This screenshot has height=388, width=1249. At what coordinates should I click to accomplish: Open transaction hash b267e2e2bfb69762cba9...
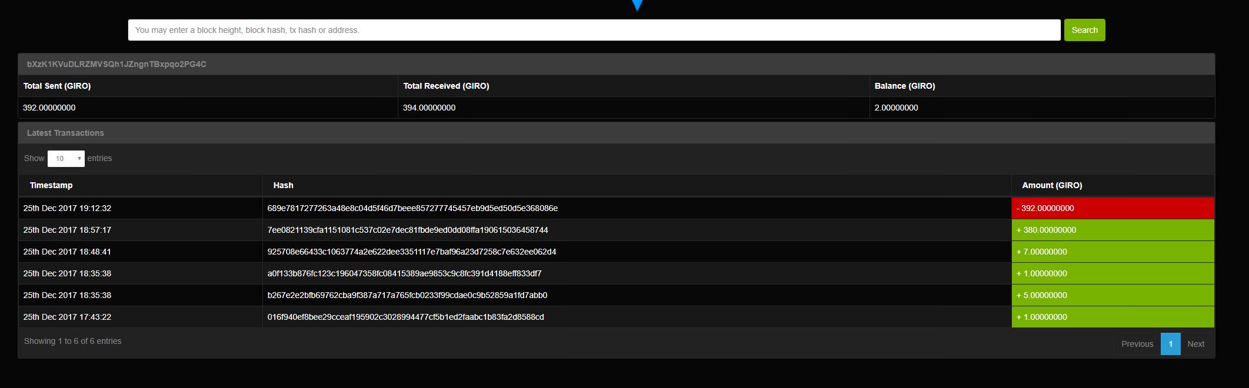pyautogui.click(x=407, y=295)
